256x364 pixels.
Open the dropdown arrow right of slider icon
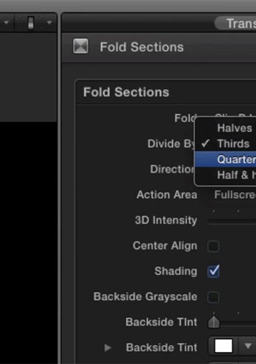pyautogui.click(x=49, y=22)
